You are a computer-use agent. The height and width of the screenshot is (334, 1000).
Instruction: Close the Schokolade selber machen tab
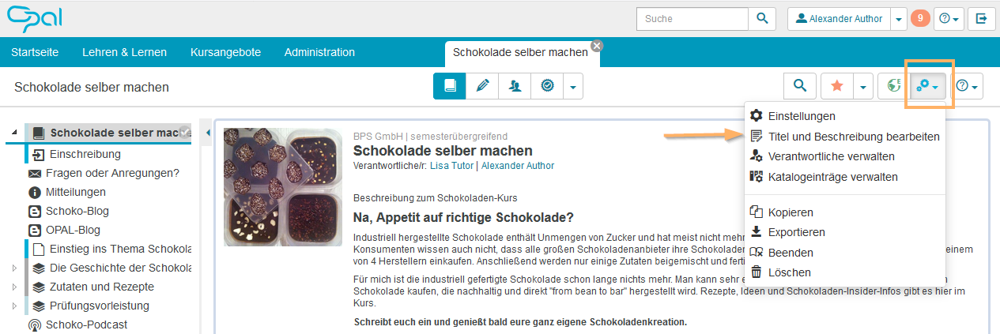[597, 45]
